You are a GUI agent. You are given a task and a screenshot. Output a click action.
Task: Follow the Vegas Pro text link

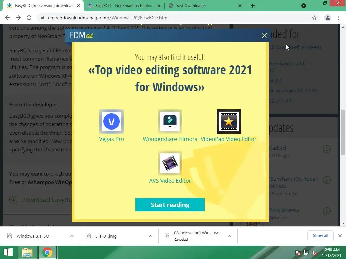(112, 139)
